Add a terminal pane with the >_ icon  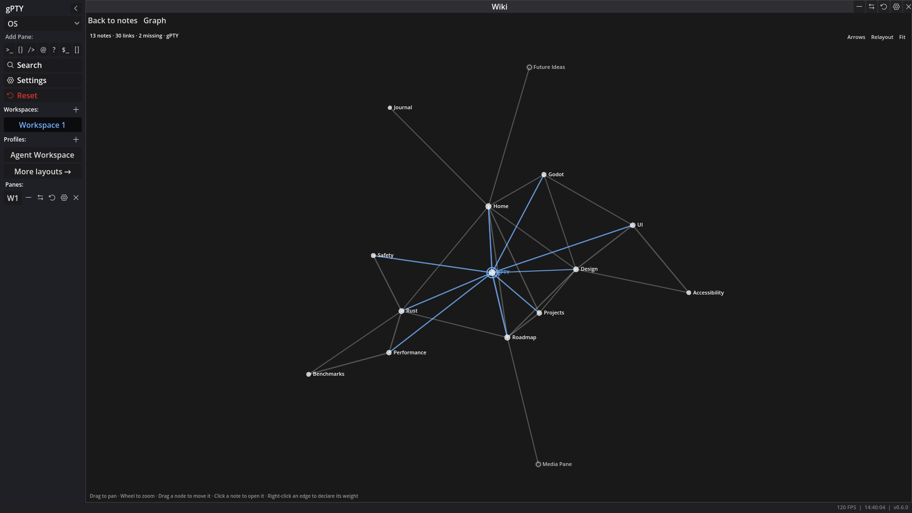click(x=9, y=50)
